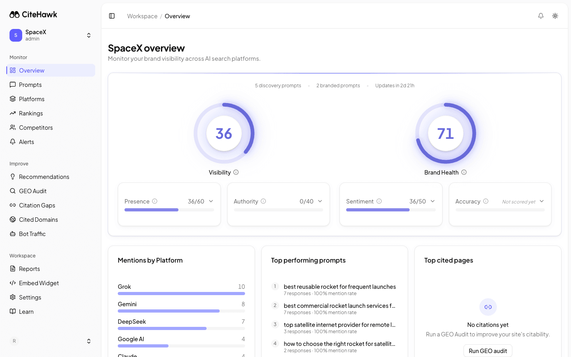Navigate to Rankings

point(51,113)
